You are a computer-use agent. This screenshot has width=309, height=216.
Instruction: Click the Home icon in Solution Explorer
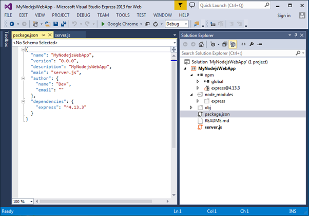coord(202,44)
